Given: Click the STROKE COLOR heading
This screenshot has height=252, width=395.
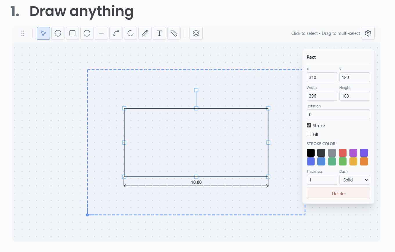Looking at the screenshot, I should point(321,144).
